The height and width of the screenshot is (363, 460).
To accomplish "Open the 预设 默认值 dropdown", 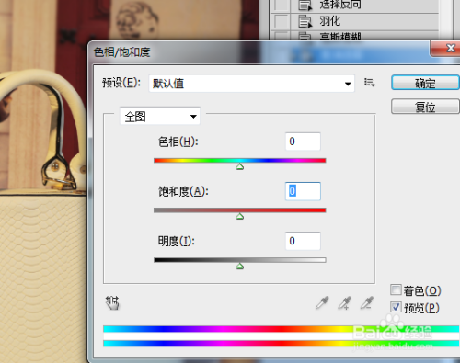I will click(x=251, y=83).
